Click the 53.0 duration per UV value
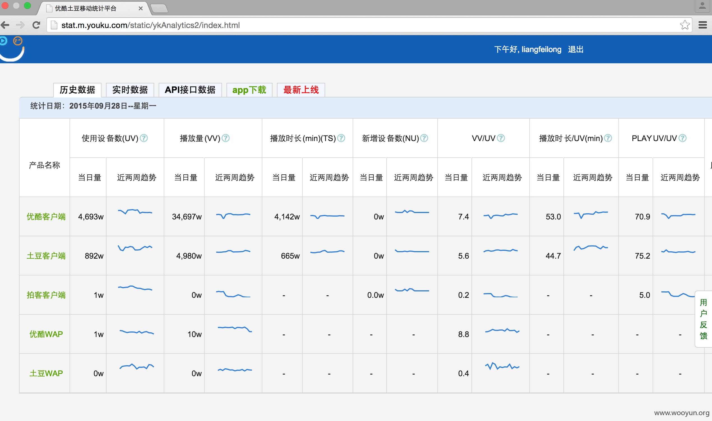This screenshot has height=421, width=712. pos(553,217)
